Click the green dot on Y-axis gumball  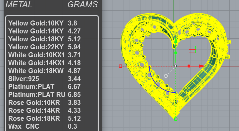176,53
